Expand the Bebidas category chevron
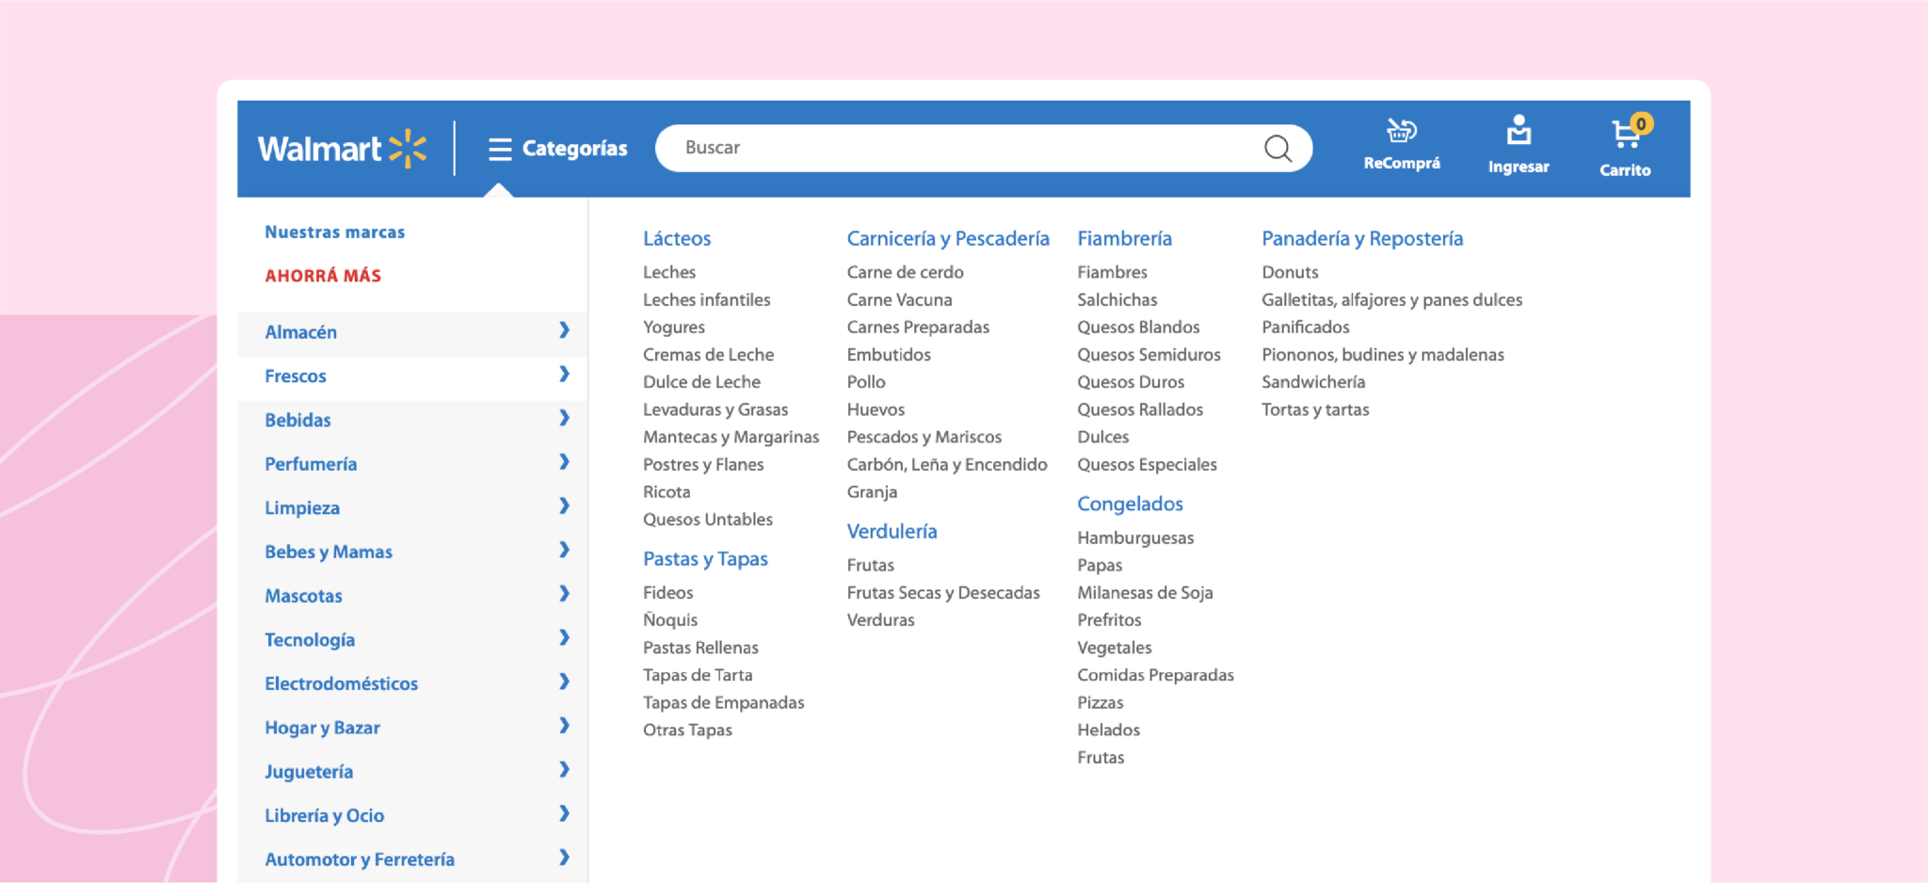This screenshot has width=1928, height=883. [x=566, y=419]
